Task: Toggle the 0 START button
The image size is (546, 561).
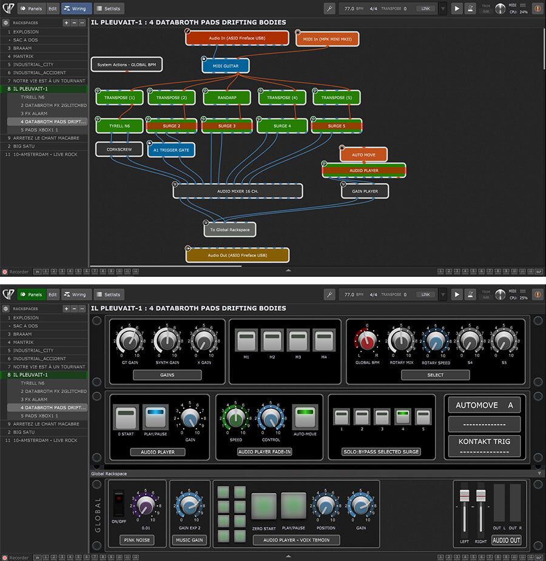Action: tap(126, 417)
